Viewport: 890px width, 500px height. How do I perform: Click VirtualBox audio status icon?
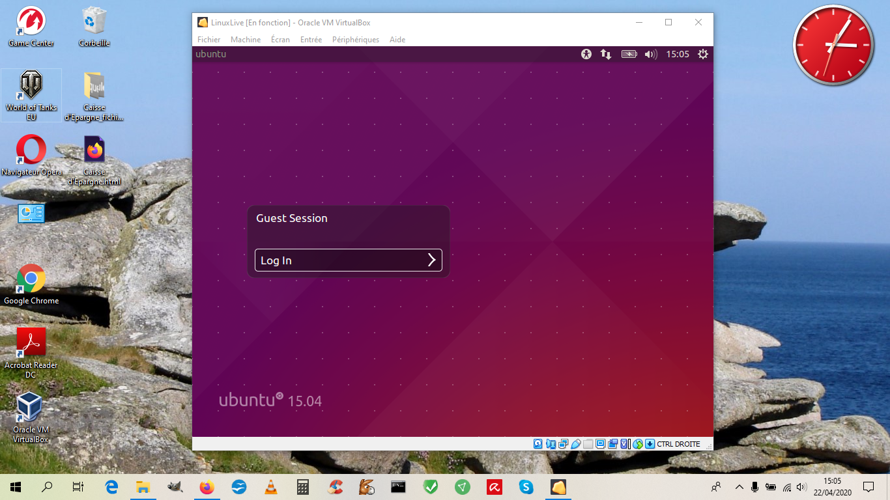pyautogui.click(x=551, y=444)
